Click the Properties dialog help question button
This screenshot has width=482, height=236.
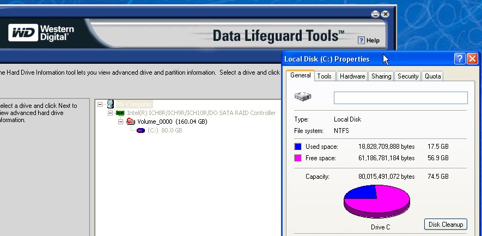460,58
